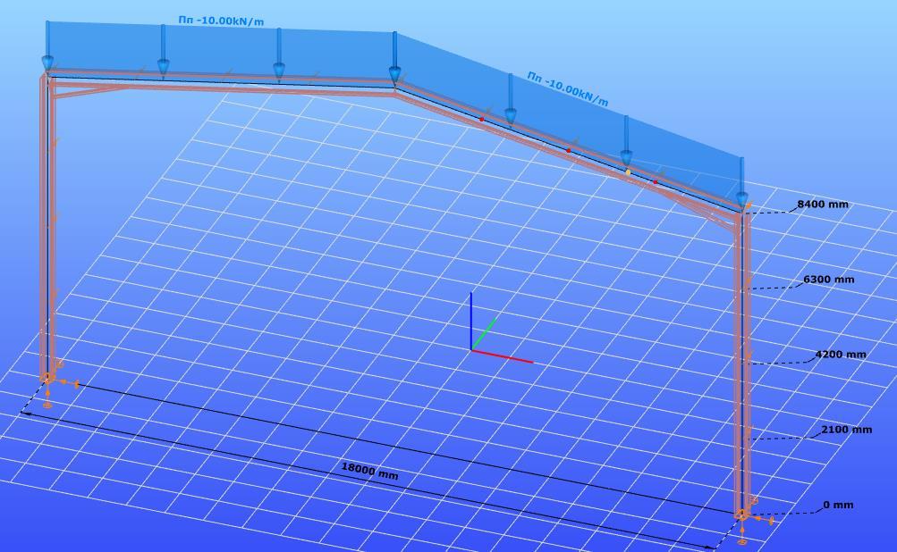Select the load arrow above right column
Image resolution: width=897 pixels, height=552 pixels.
click(x=742, y=183)
